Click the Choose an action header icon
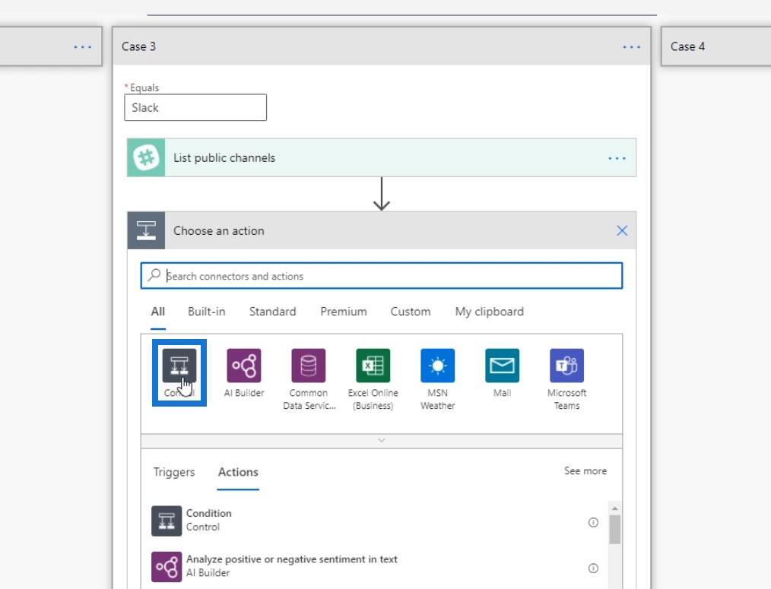This screenshot has height=589, width=771. (x=146, y=230)
